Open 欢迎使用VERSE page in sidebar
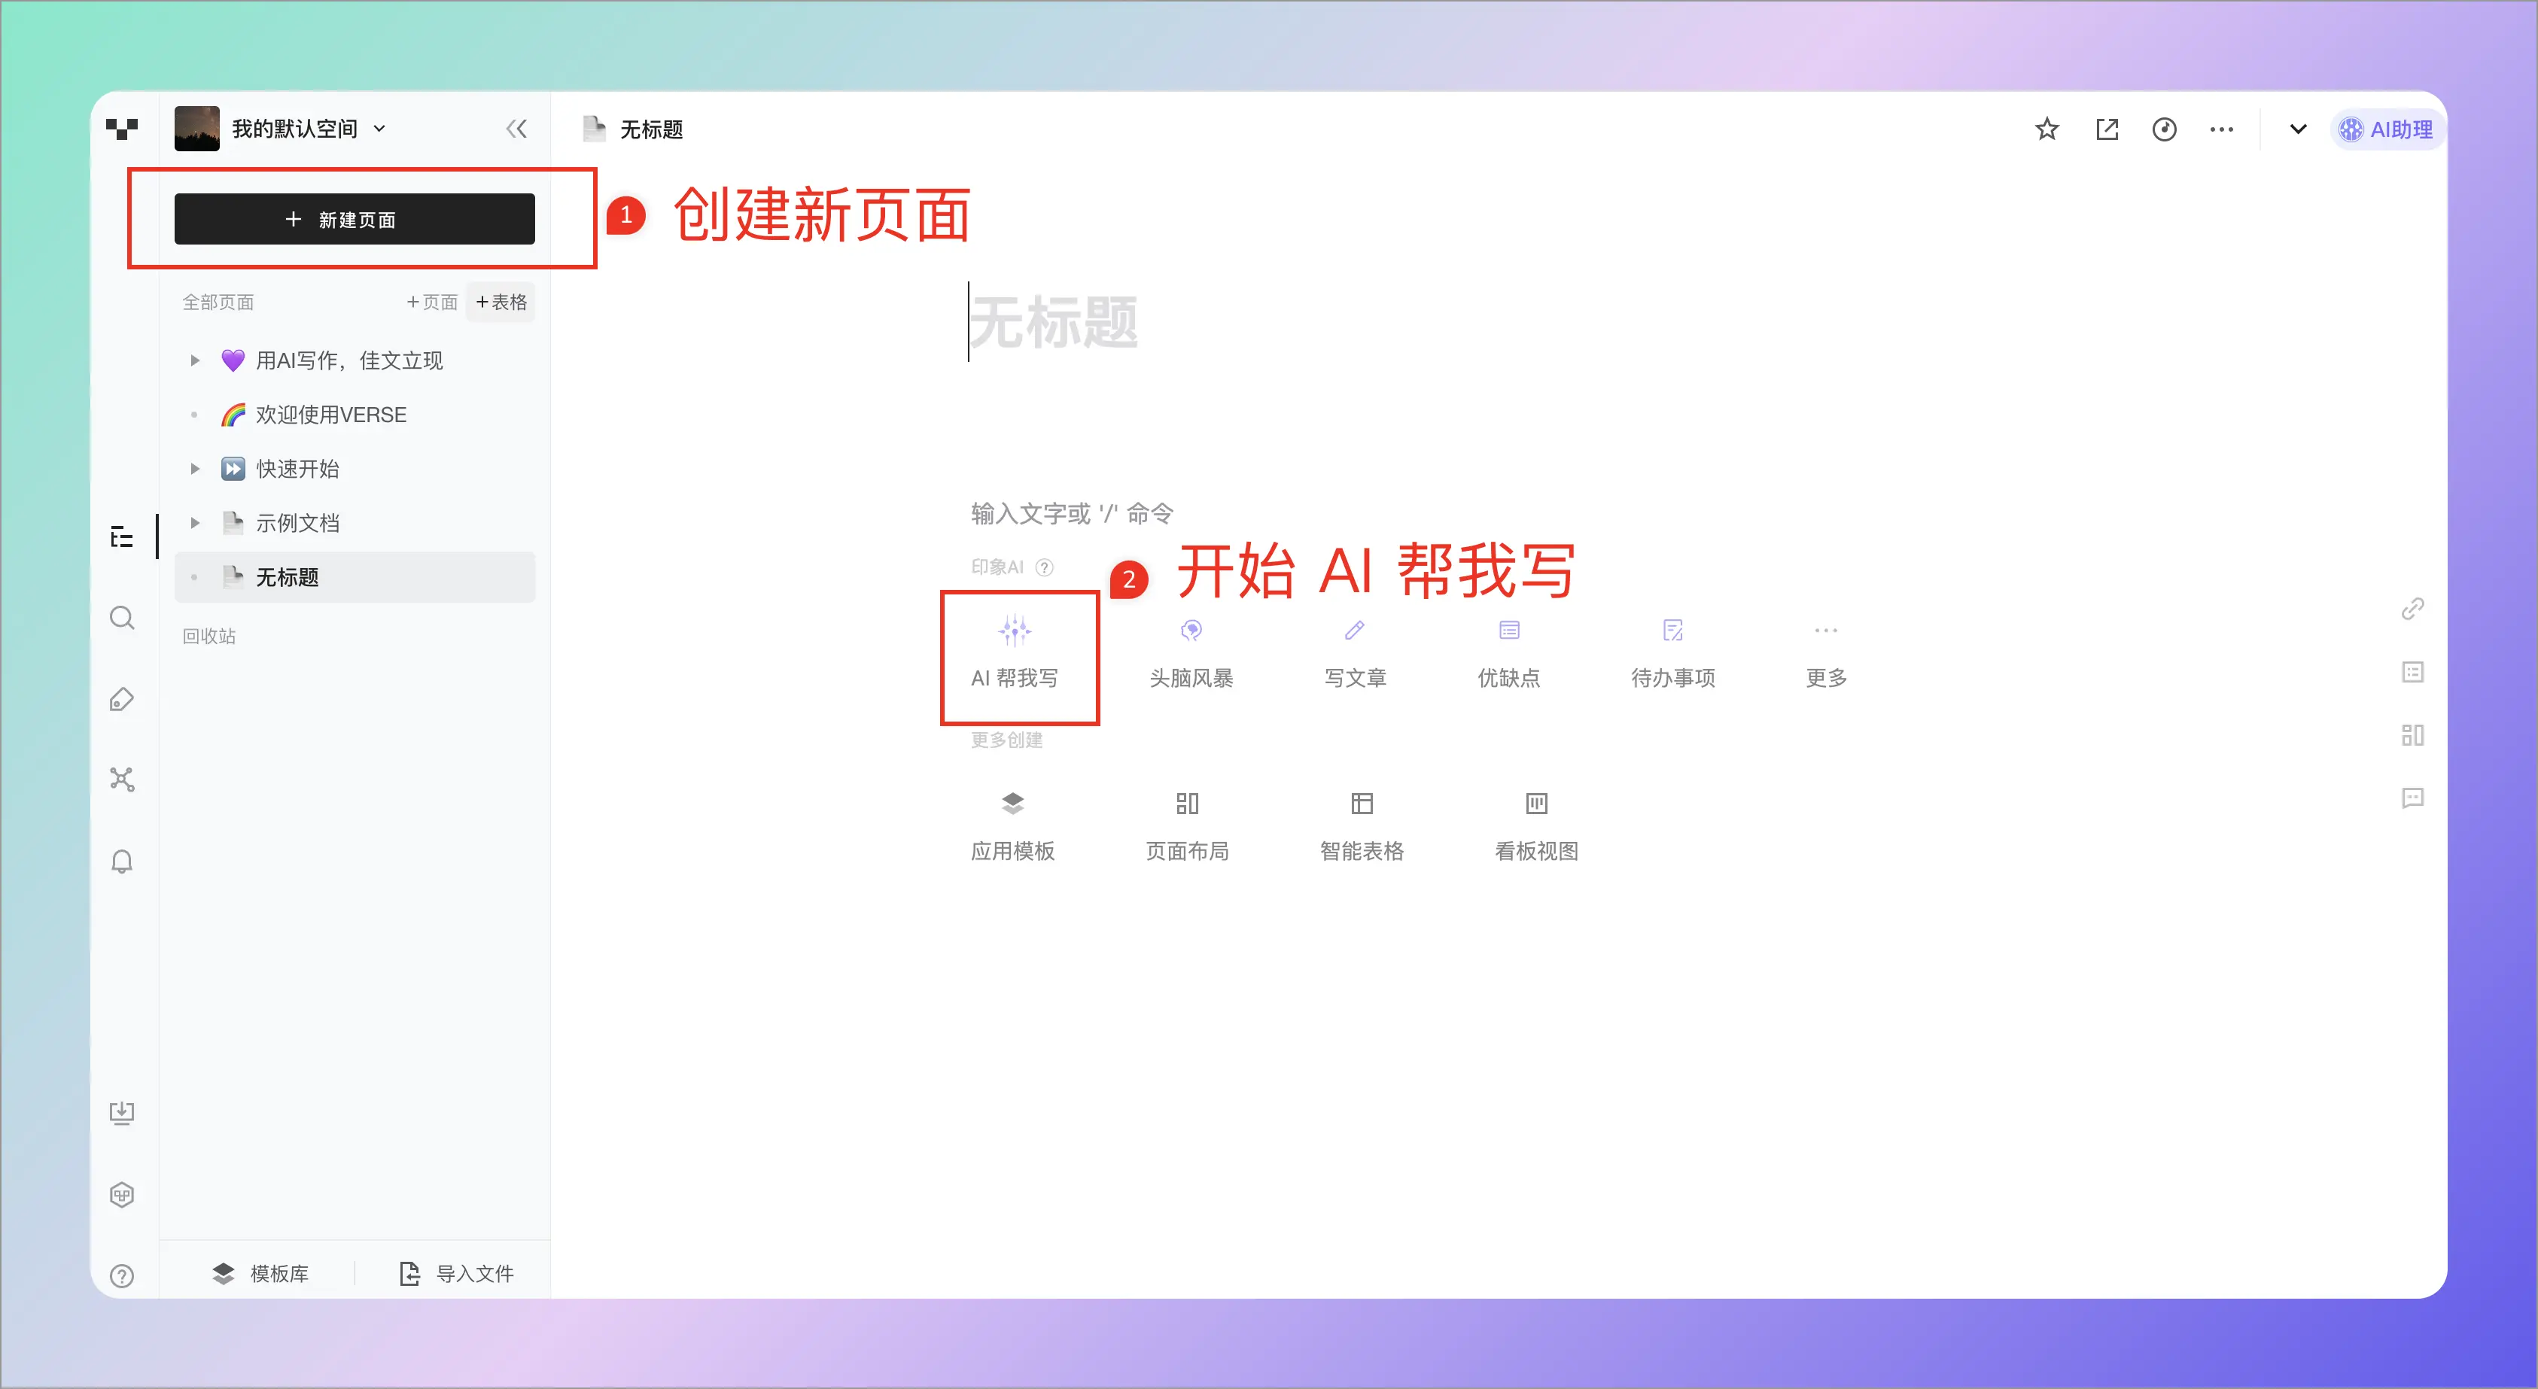Screen dimensions: 2538x1389 [331, 415]
